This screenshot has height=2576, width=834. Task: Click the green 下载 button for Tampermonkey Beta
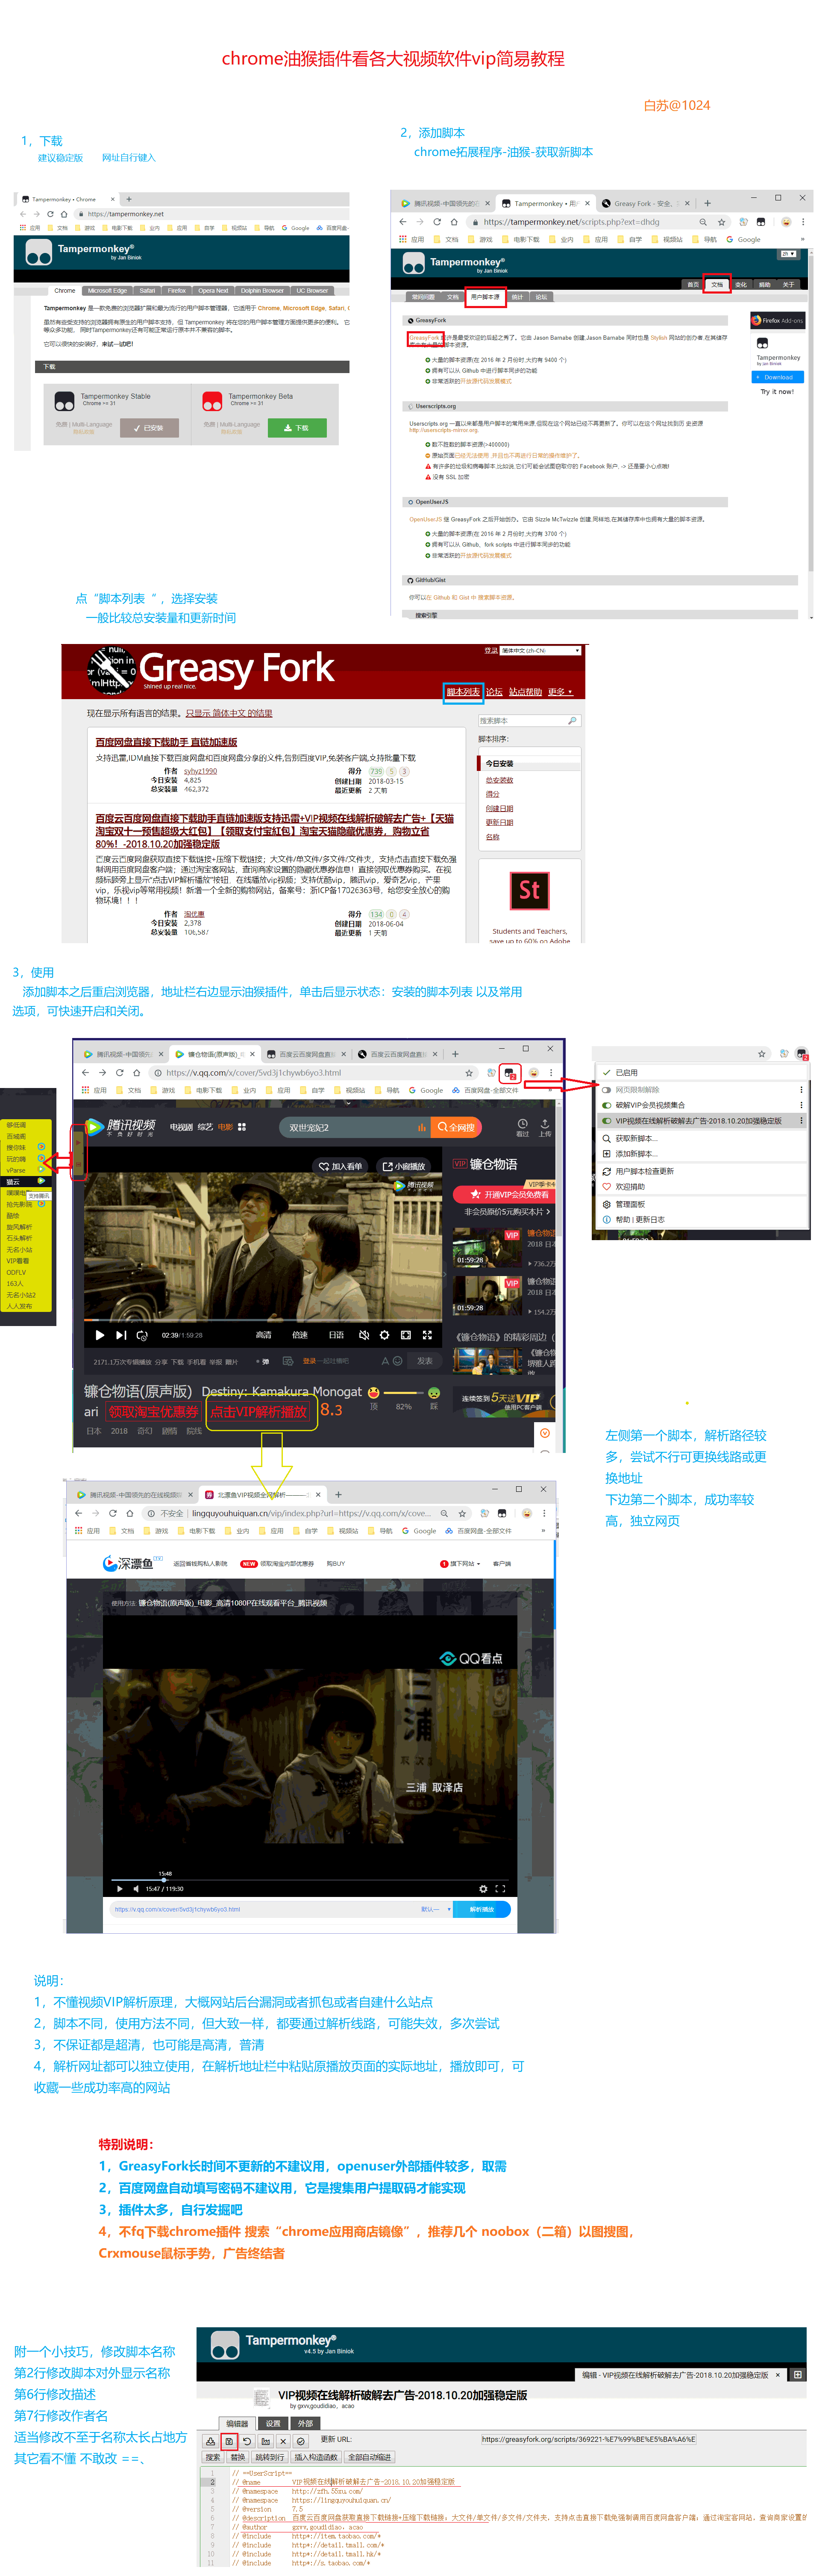(297, 428)
